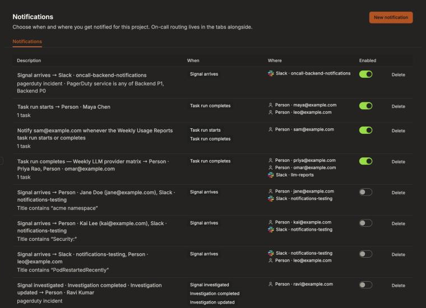Click 'Person · ravi@example.com' destination text

(304, 284)
